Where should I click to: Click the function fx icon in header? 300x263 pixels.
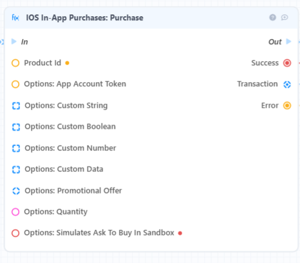click(16, 18)
